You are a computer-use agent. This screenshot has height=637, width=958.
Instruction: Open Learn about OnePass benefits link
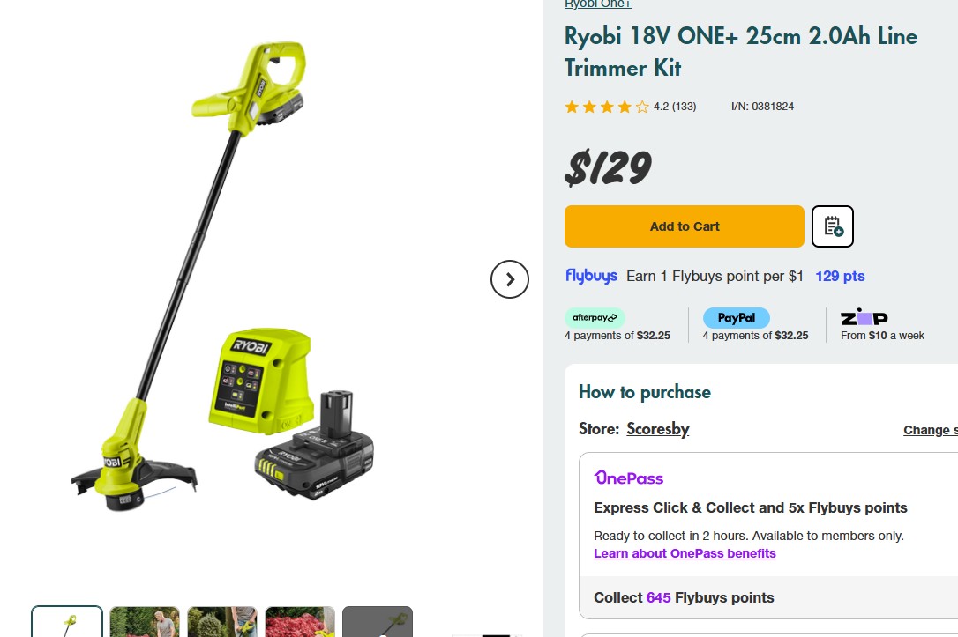[685, 553]
